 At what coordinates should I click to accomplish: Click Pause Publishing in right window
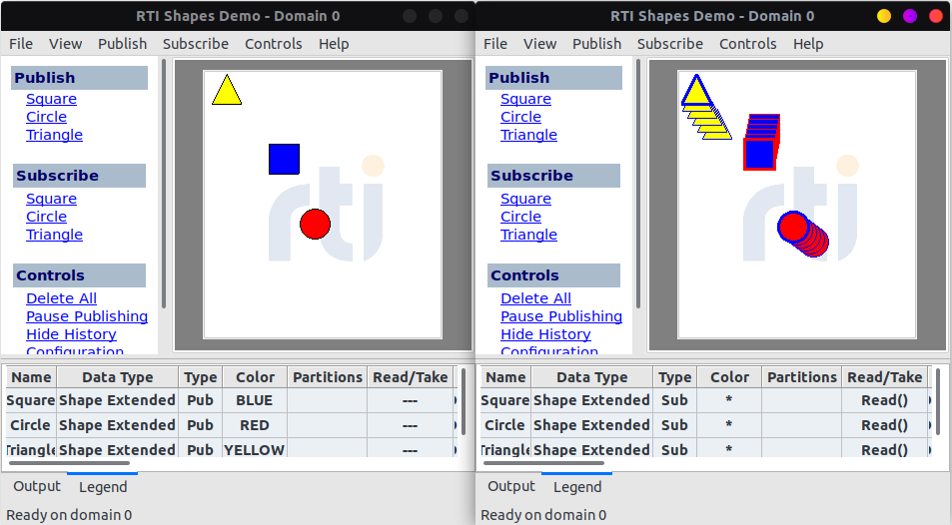tap(561, 316)
